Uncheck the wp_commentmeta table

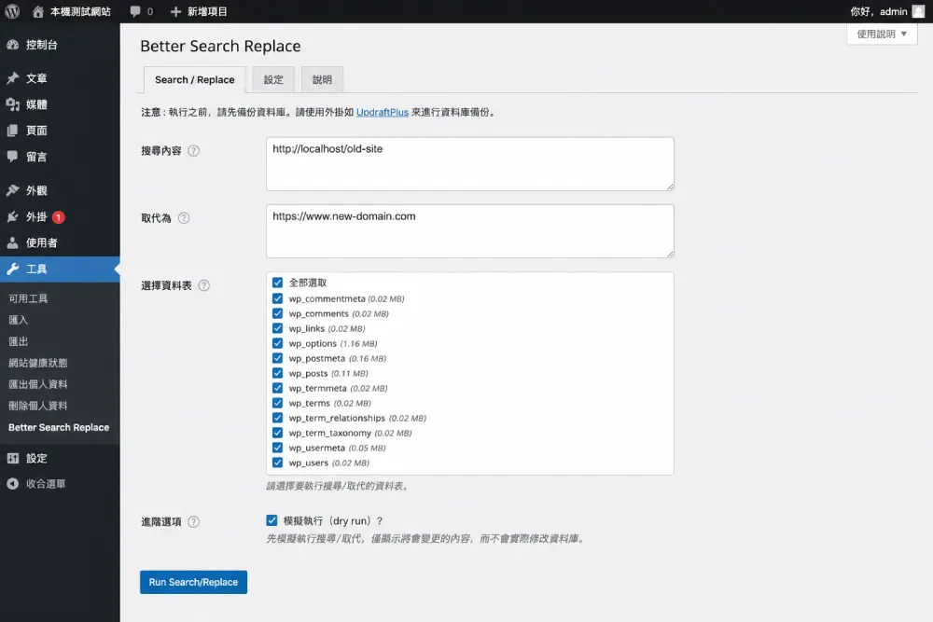(x=277, y=298)
